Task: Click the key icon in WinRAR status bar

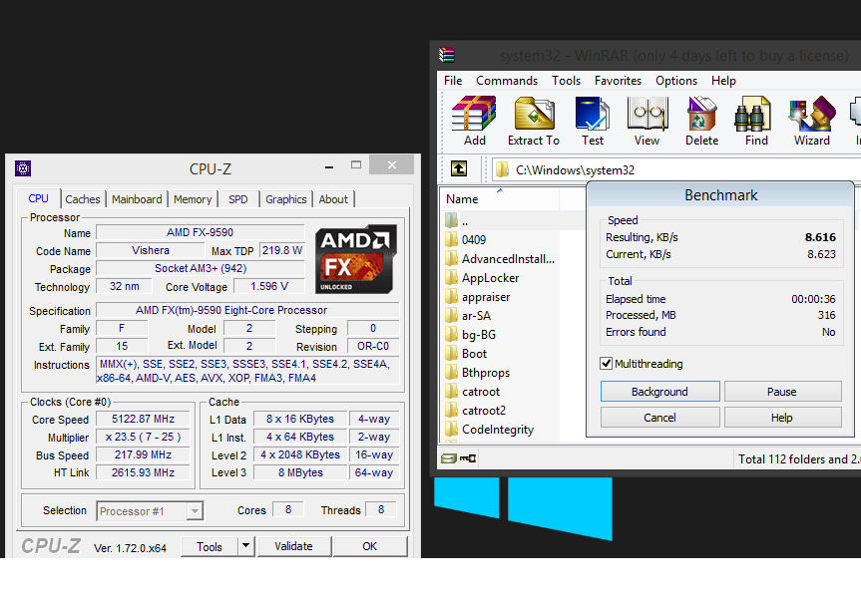Action: [468, 457]
